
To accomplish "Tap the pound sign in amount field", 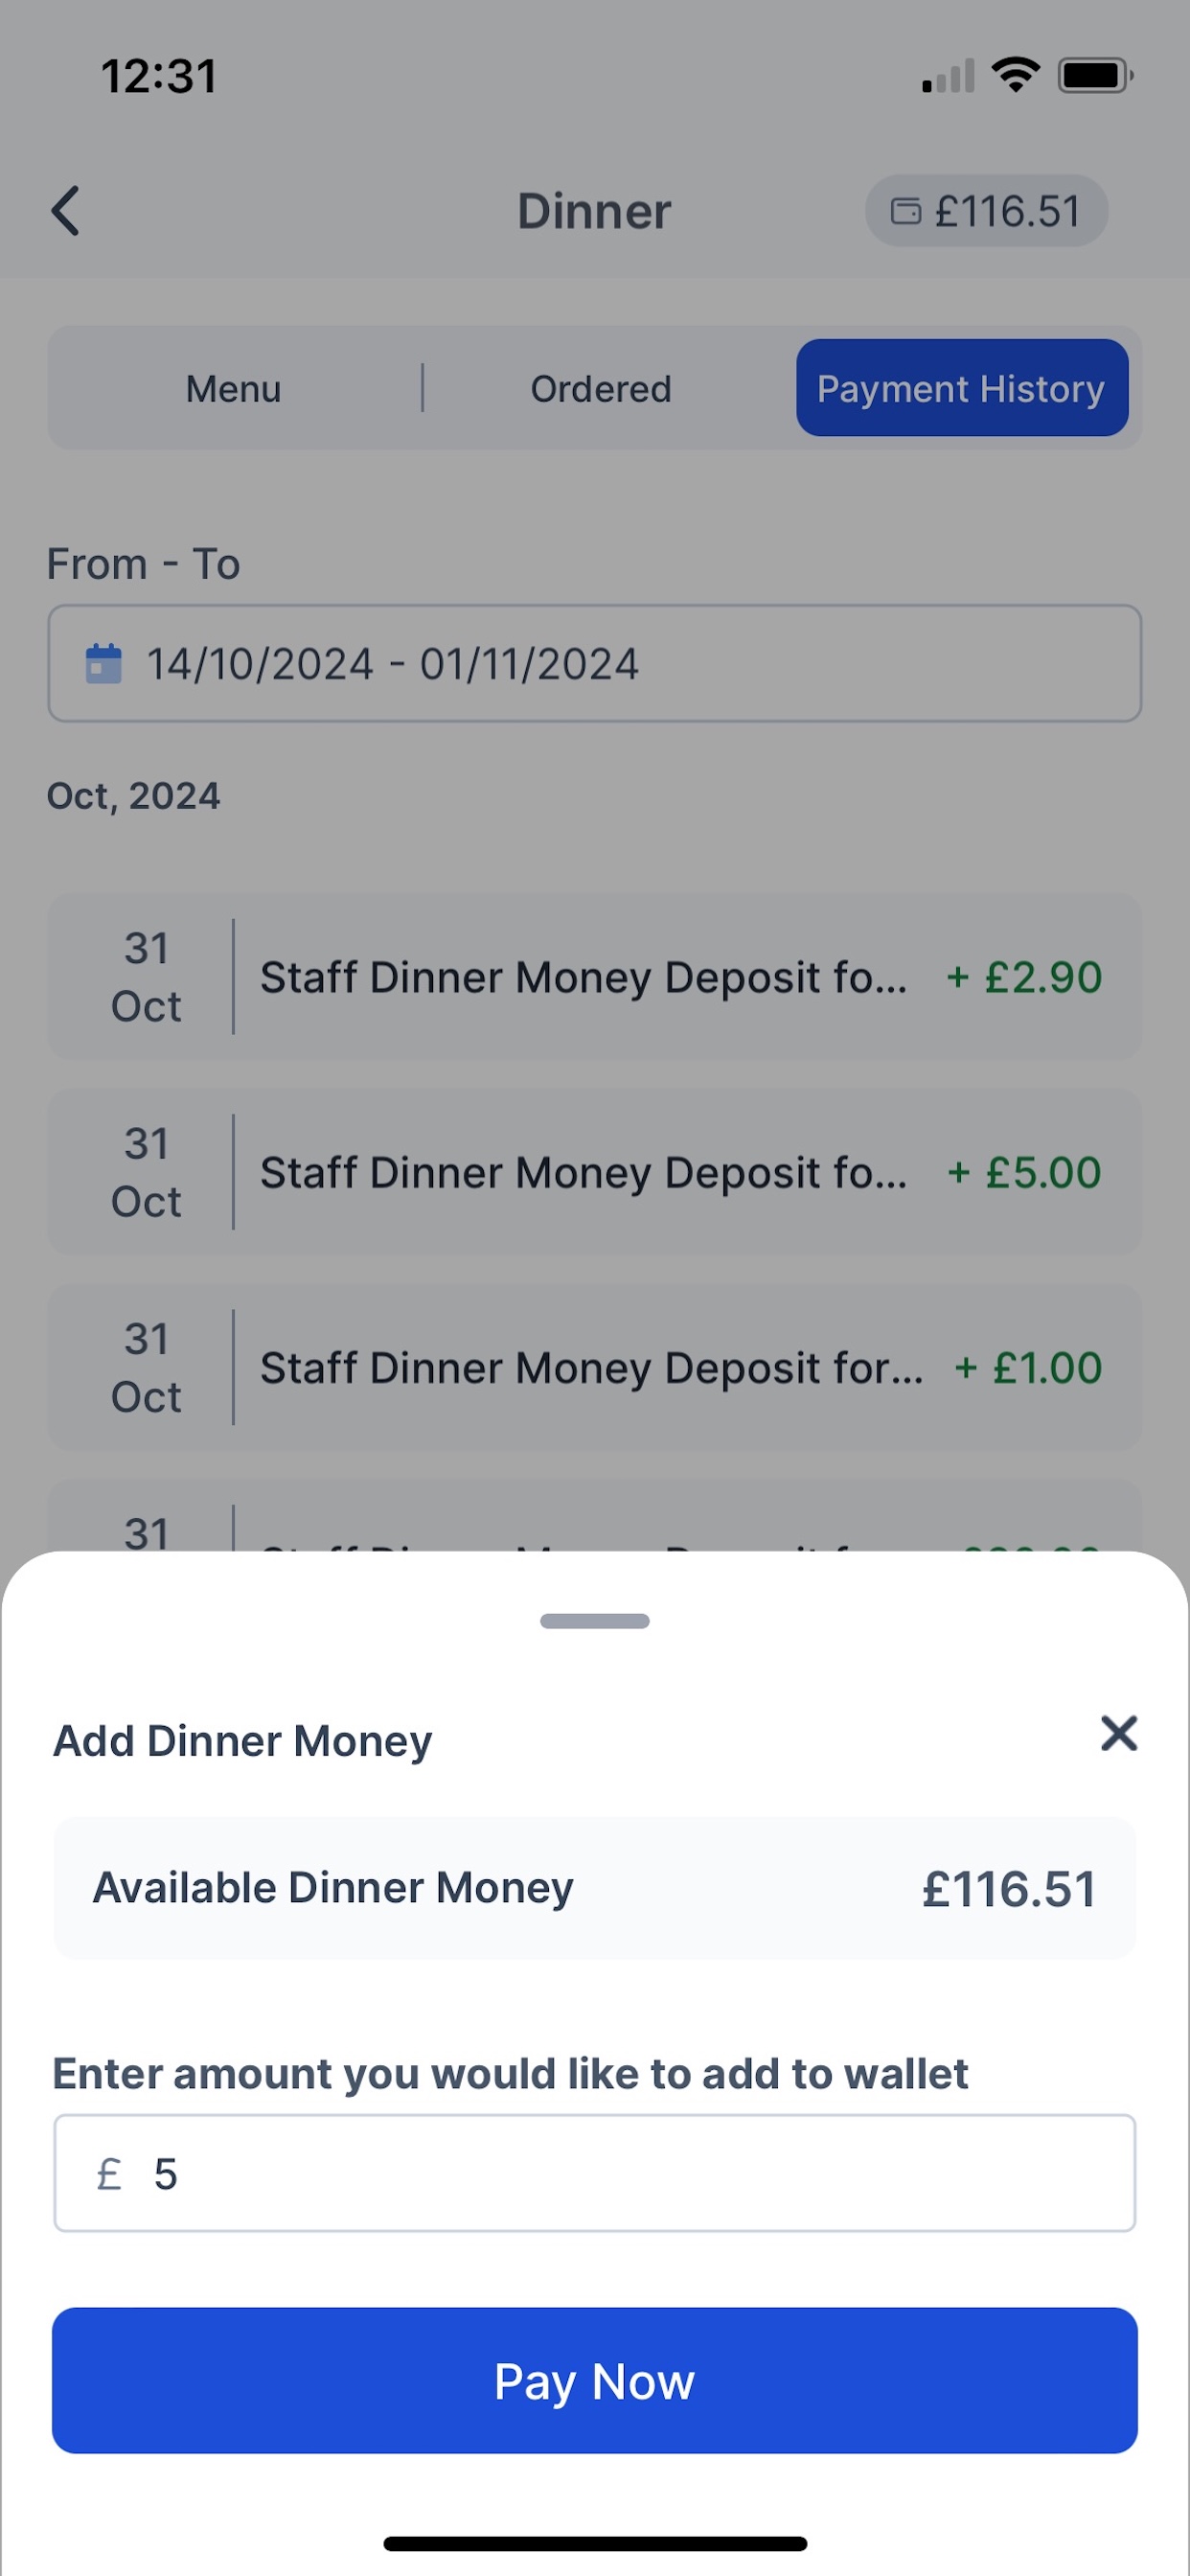I will tap(109, 2174).
